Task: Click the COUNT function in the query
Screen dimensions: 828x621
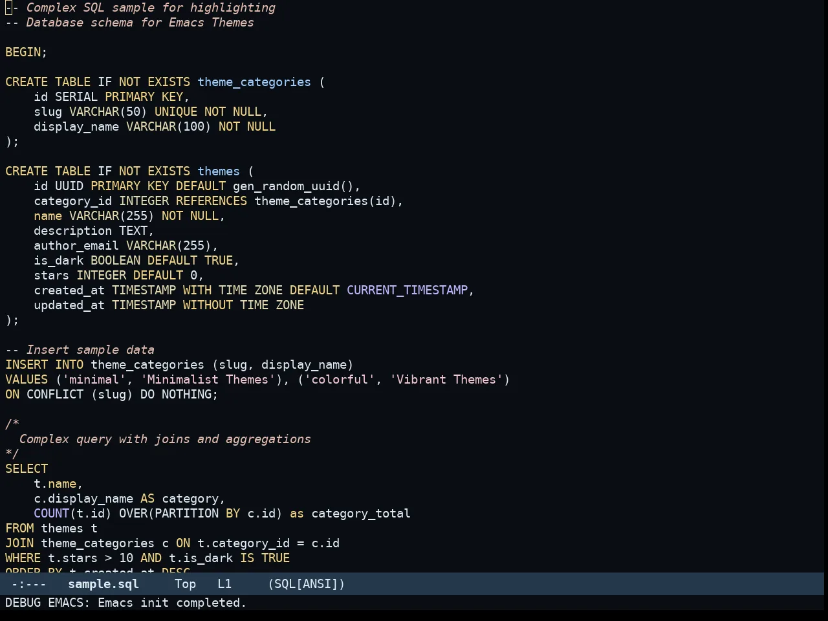Action: pos(52,514)
